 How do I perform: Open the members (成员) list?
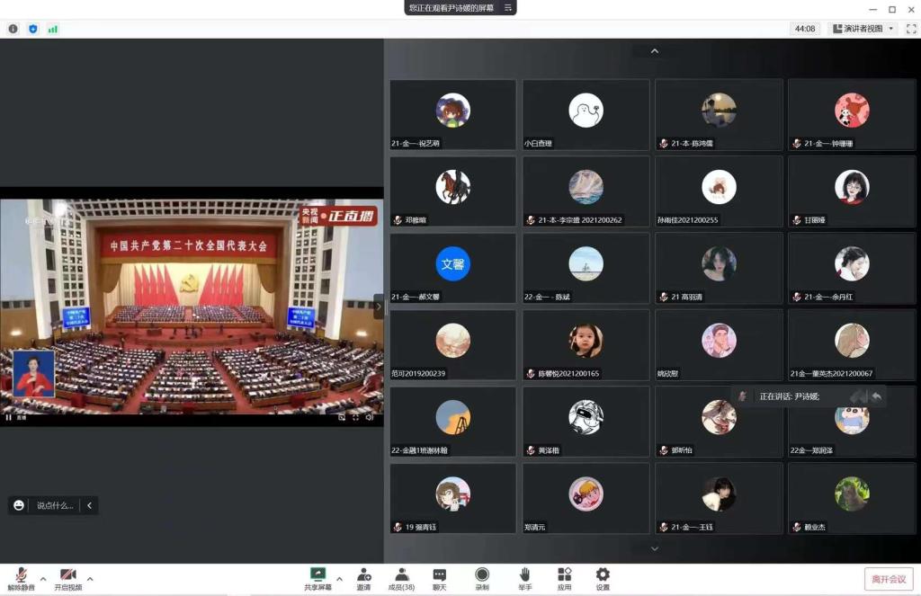pyautogui.click(x=401, y=575)
